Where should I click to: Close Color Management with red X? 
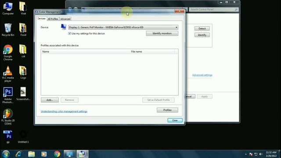coord(180,11)
